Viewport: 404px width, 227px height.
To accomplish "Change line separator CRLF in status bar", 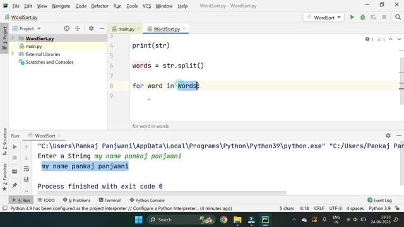I will [x=319, y=208].
